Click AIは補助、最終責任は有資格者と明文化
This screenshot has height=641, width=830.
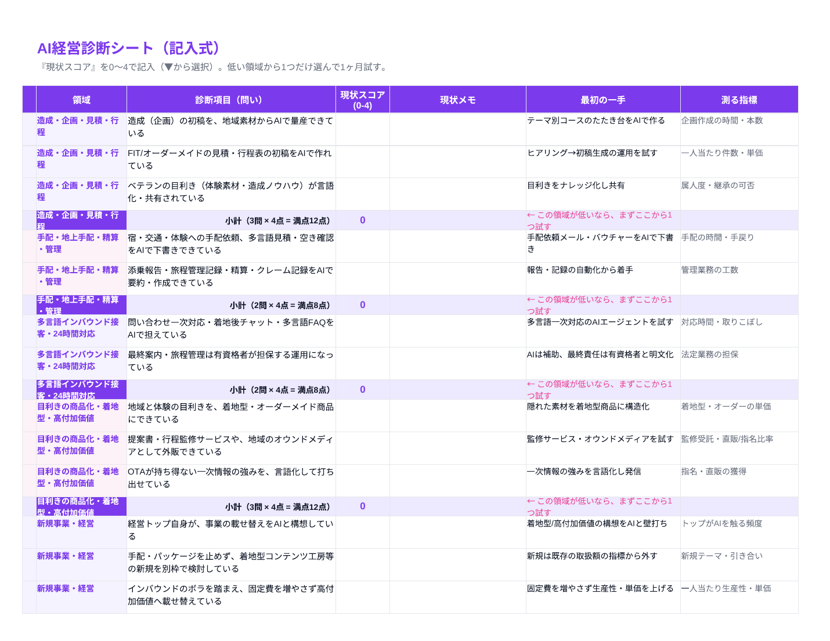point(600,354)
